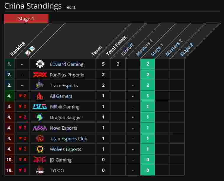Click the Masters 2 column header
This screenshot has width=224, height=181.
click(x=174, y=48)
